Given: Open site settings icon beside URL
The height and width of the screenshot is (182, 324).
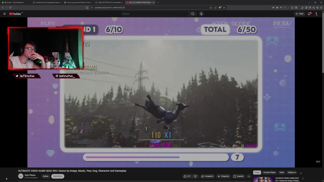Looking at the screenshot, I should click(92, 8).
